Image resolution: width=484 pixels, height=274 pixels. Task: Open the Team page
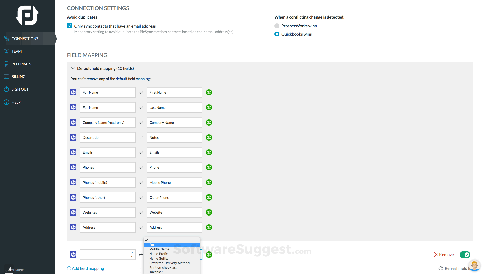pos(16,51)
